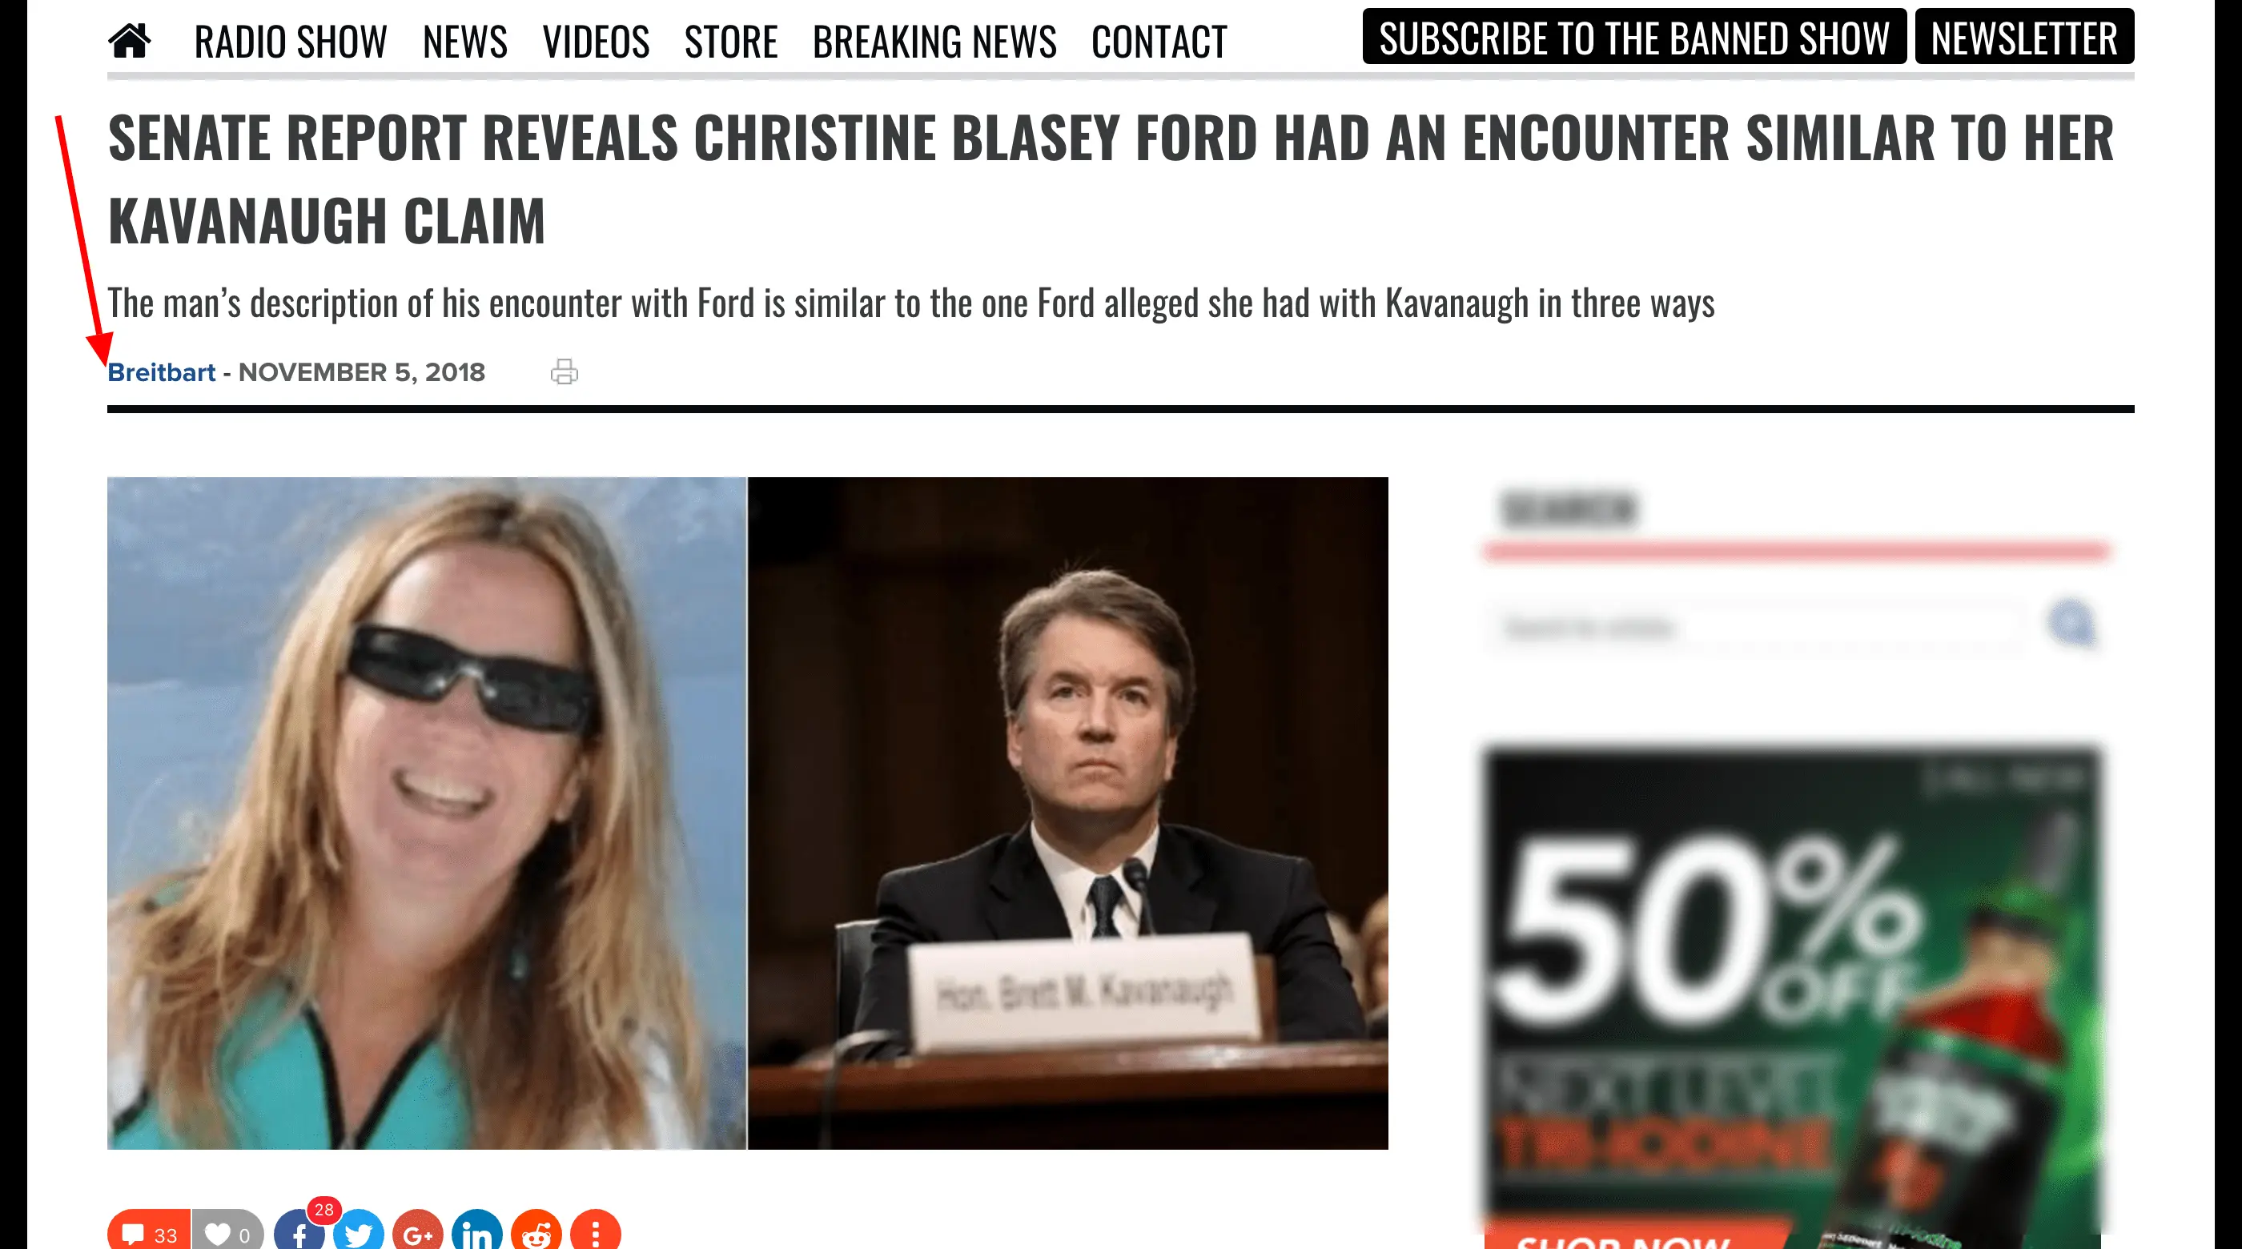Click the Newsletter button
Screen dimensions: 2242x1249
(x=2024, y=37)
